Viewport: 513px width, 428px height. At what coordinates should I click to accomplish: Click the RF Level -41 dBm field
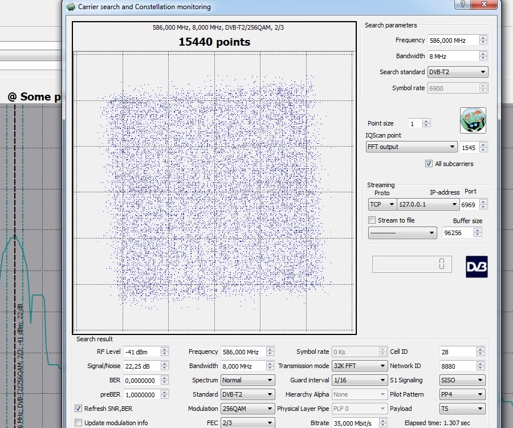click(x=142, y=352)
